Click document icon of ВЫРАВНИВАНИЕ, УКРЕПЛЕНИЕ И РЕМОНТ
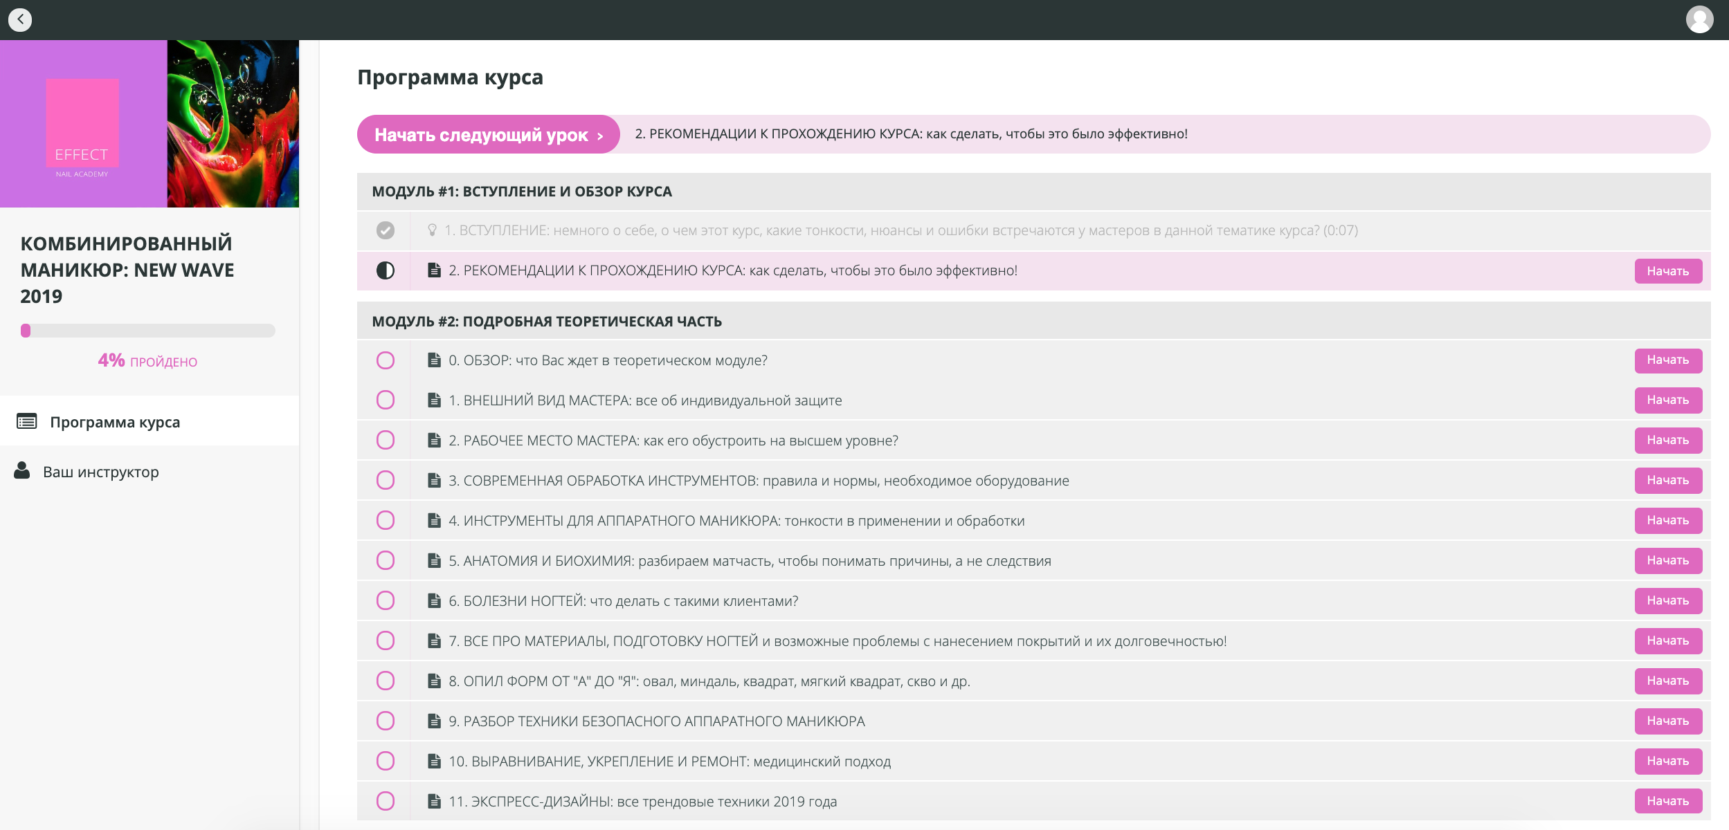Viewport: 1729px width, 830px height. tap(434, 761)
